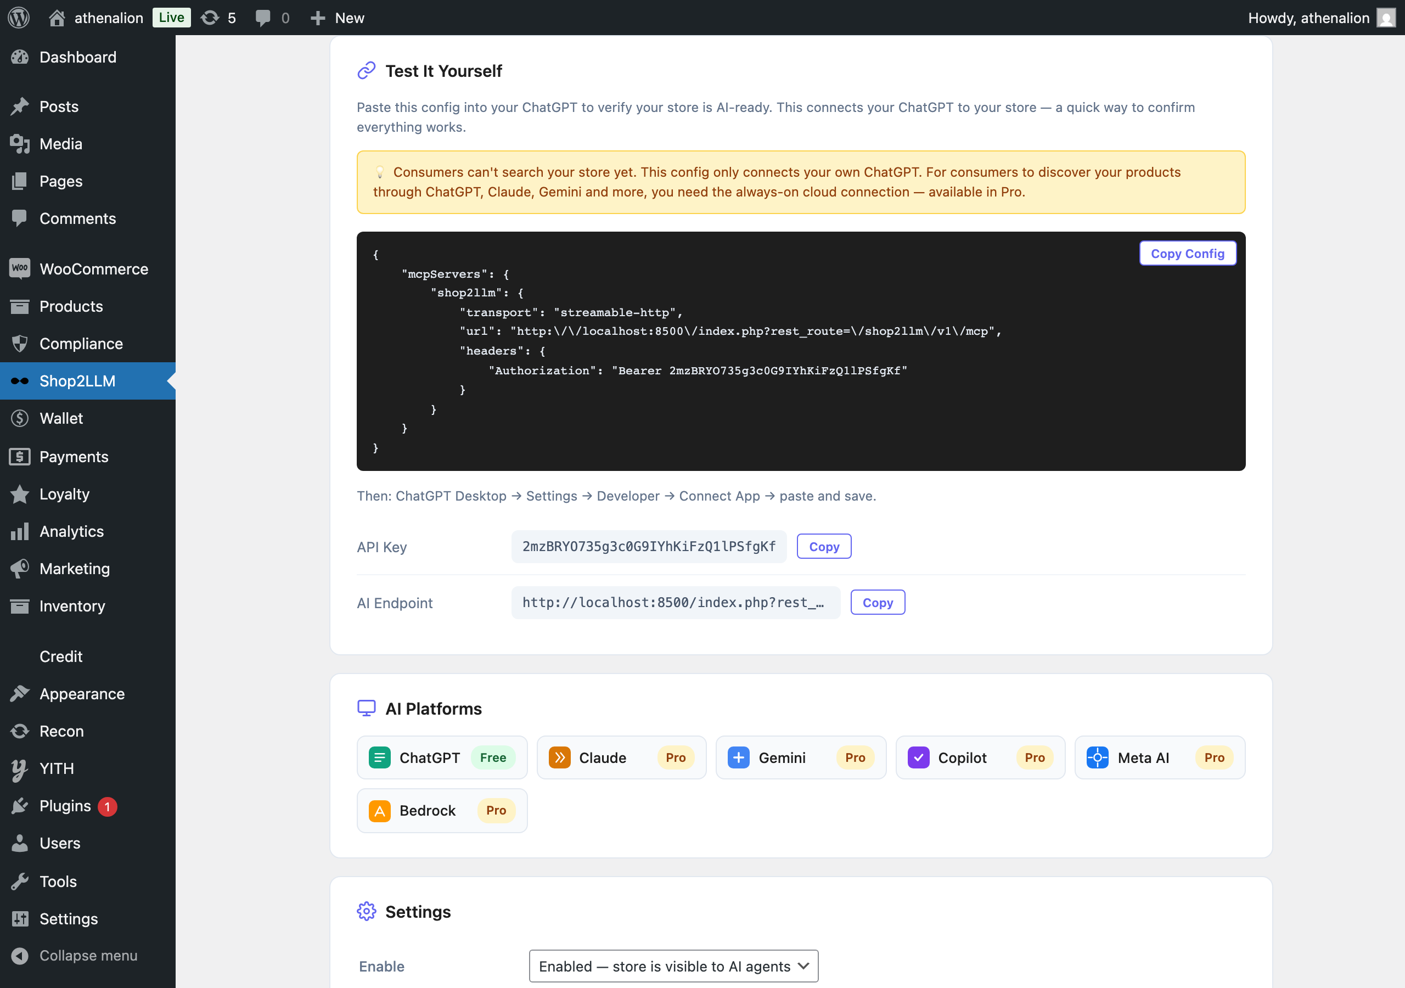Open the athenalion site home icon

coord(57,18)
